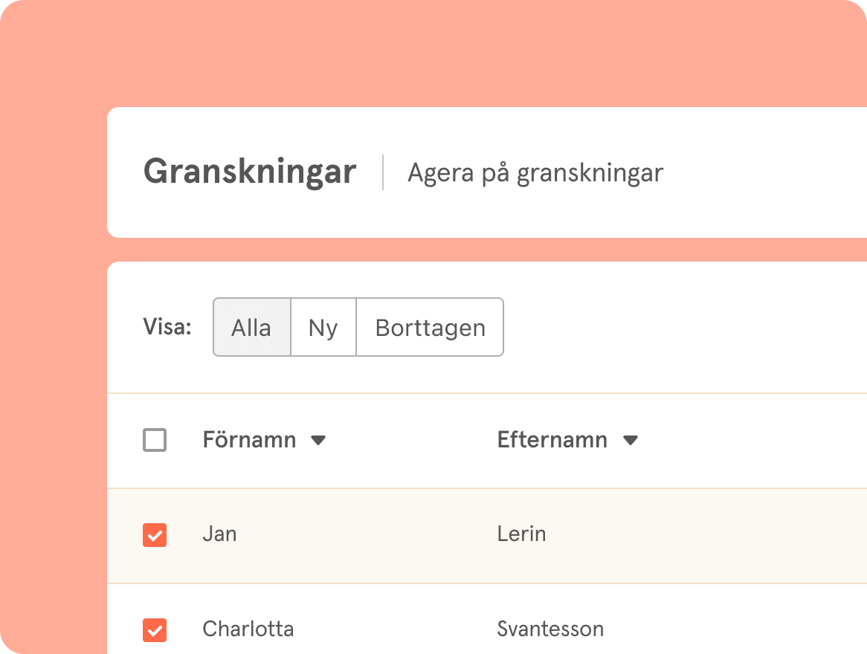867x654 pixels.
Task: Uncheck the checkbox for Charlotta
Action: pyautogui.click(x=155, y=630)
